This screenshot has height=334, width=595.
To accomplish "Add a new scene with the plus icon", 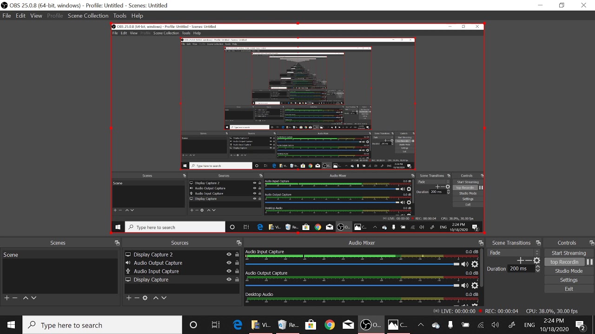I will point(7,298).
